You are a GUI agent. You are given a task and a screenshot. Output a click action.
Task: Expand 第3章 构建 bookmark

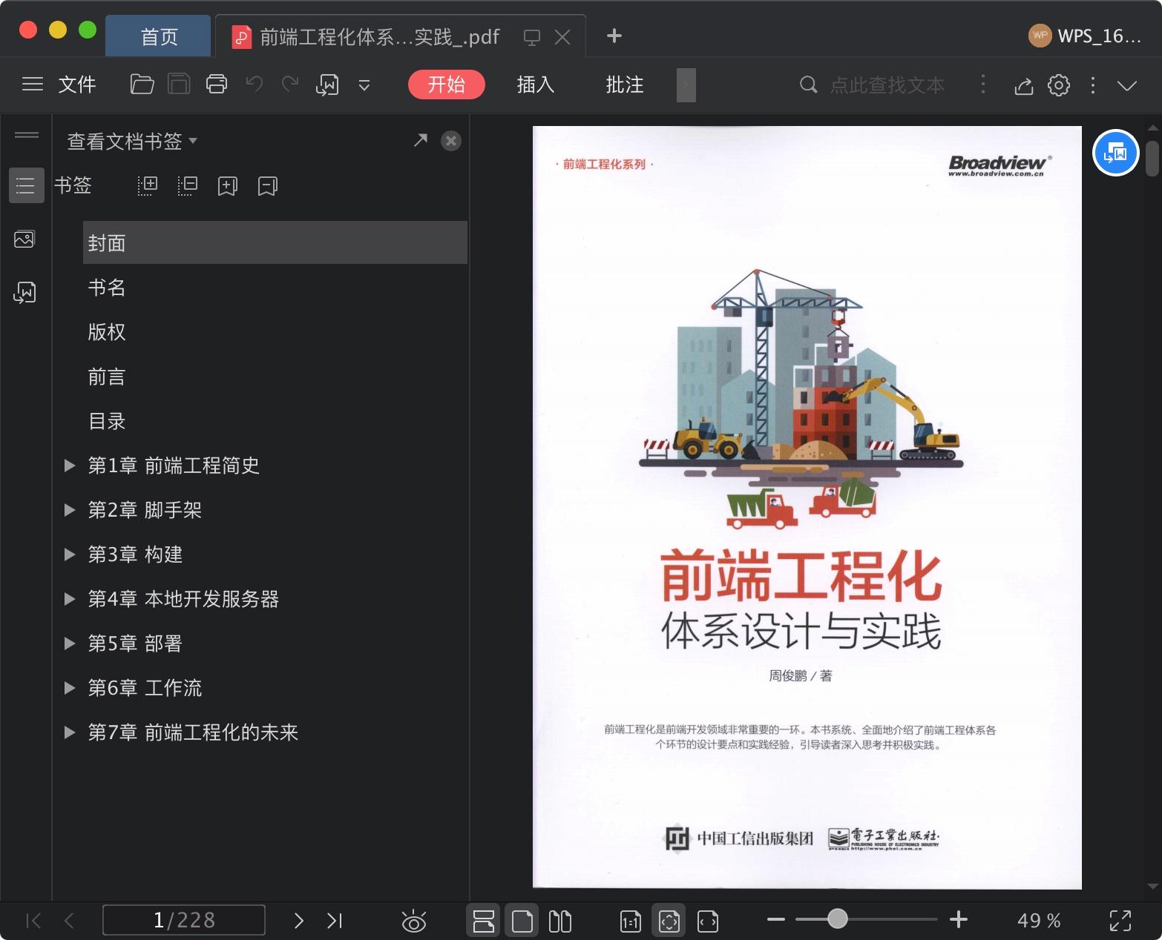click(x=70, y=555)
